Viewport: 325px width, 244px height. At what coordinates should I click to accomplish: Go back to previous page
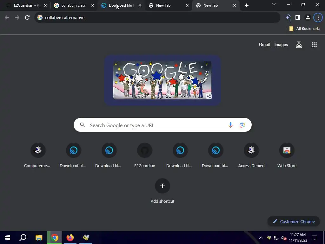tap(7, 18)
